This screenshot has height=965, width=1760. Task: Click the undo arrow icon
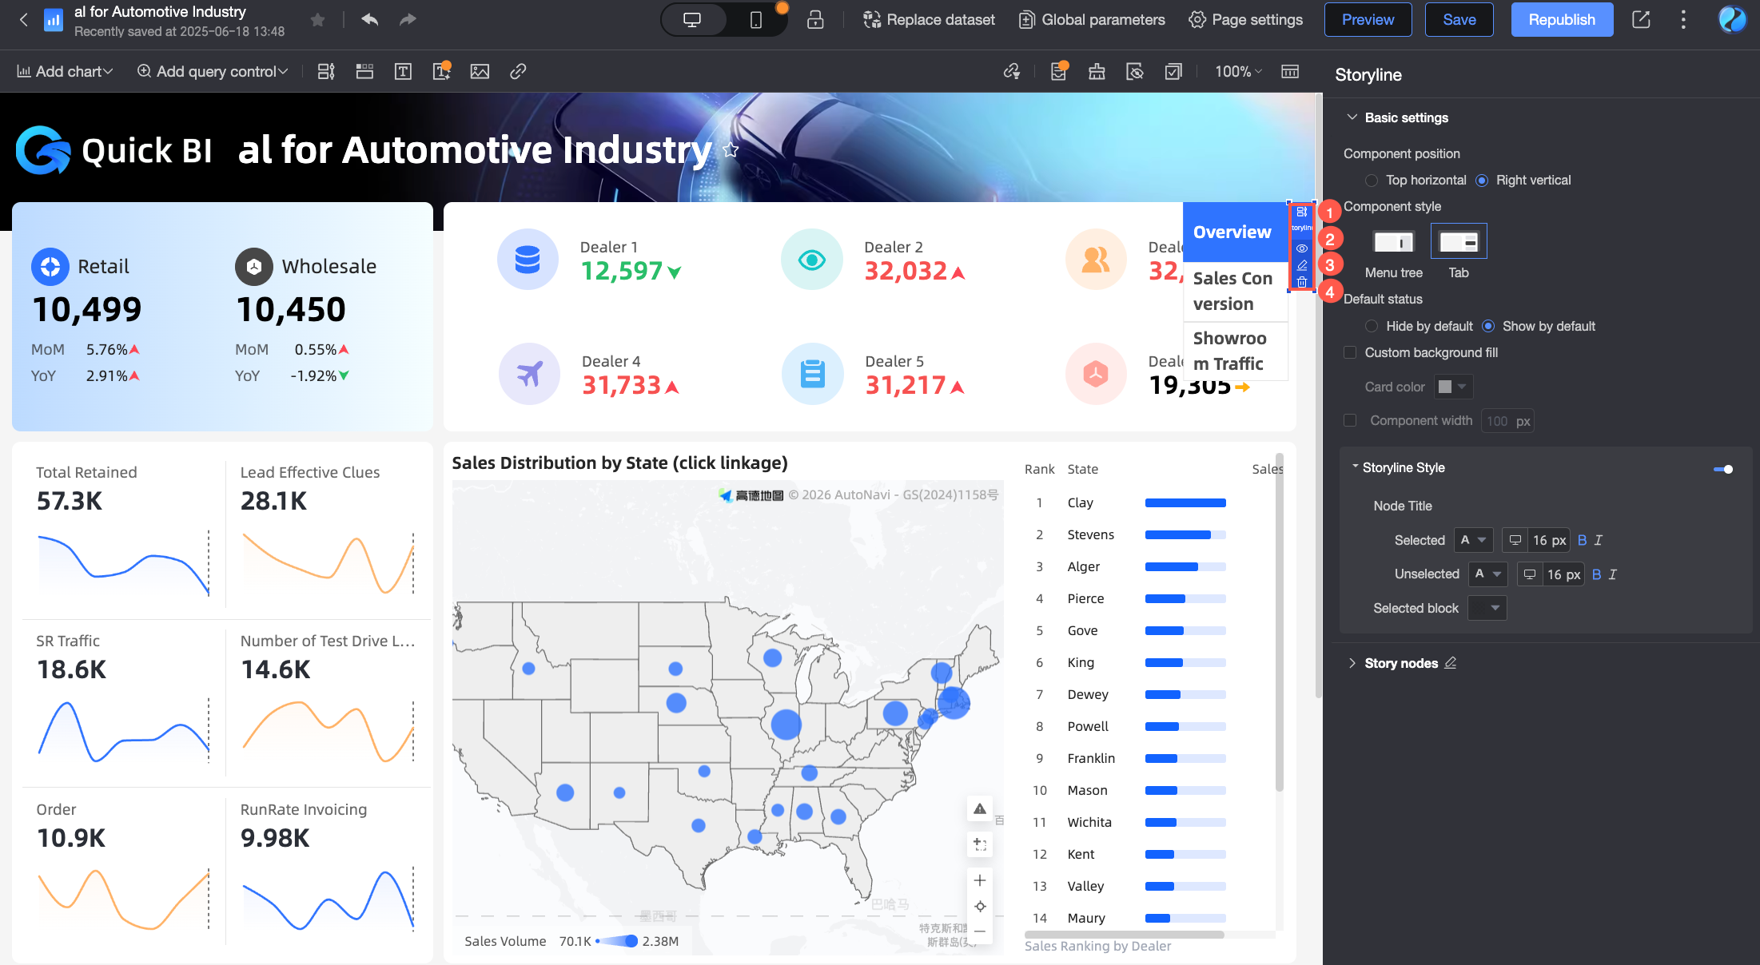369,20
